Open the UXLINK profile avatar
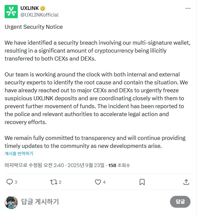This screenshot has height=216, width=203. click(11, 12)
